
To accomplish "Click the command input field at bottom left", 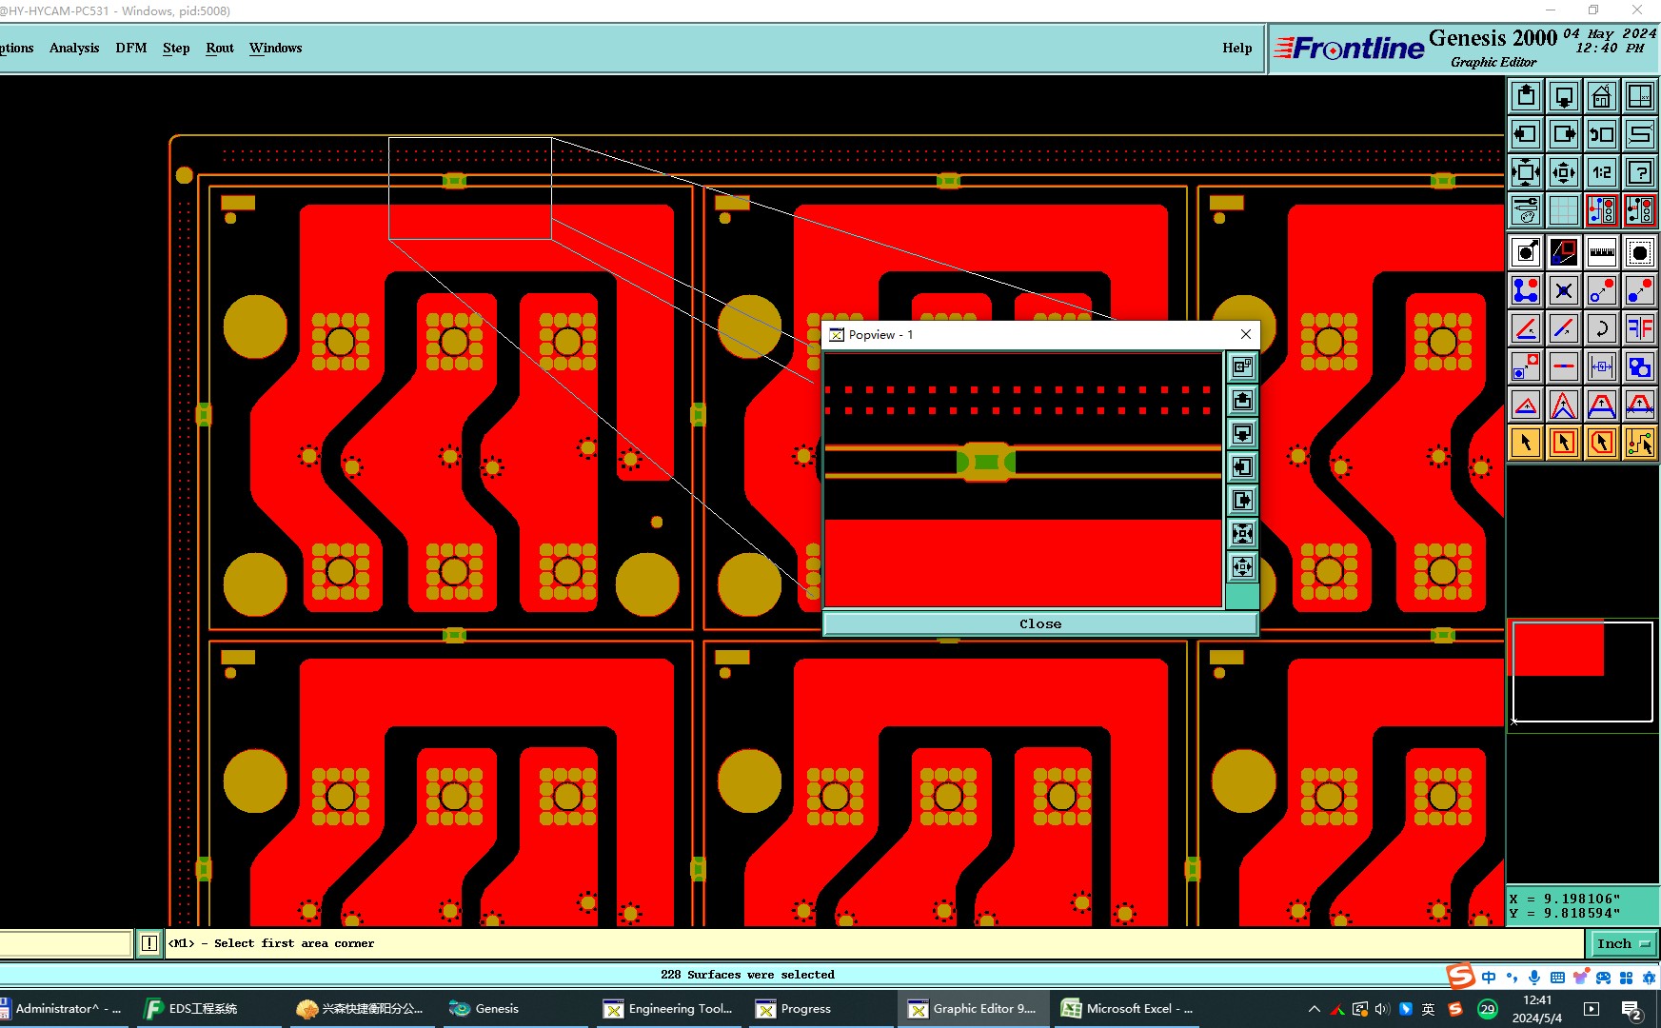I will point(66,943).
